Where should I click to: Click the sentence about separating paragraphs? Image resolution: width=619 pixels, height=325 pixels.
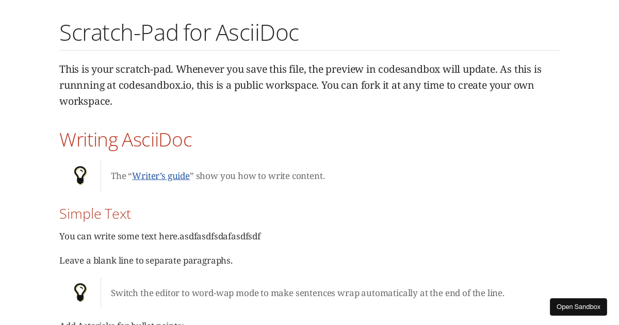[146, 260]
